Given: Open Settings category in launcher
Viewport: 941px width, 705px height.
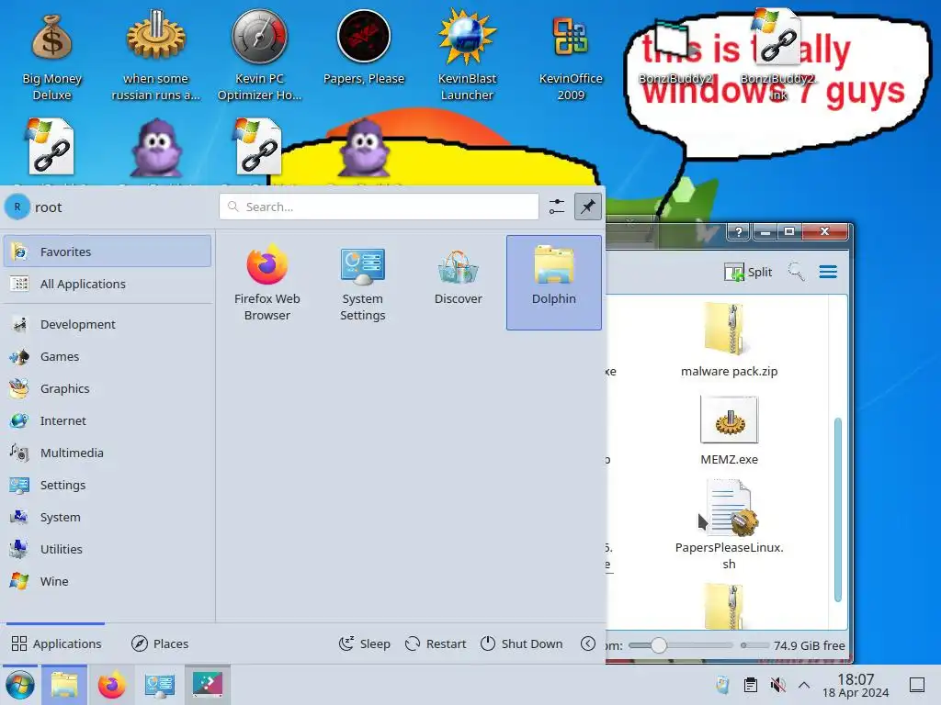Looking at the screenshot, I should [x=108, y=485].
